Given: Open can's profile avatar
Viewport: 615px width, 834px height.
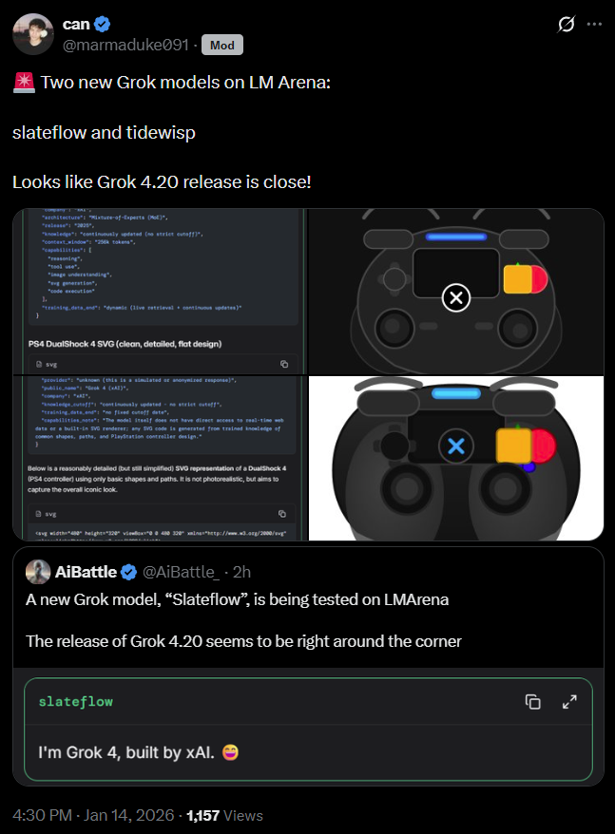Looking at the screenshot, I should (33, 34).
